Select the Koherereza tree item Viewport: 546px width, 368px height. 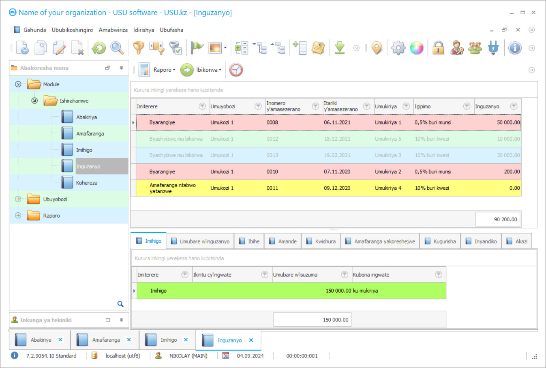pos(86,183)
